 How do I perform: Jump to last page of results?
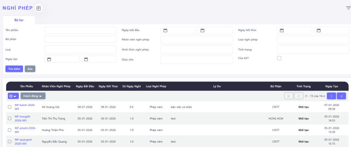coord(341,96)
